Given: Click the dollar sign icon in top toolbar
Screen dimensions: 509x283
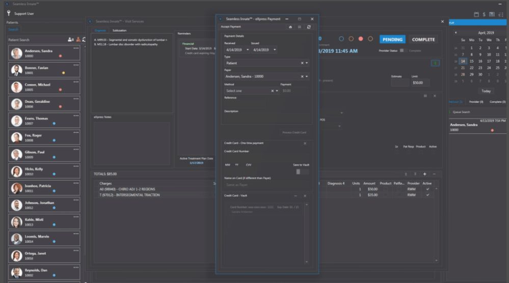Looking at the screenshot, I should coord(485,15).
